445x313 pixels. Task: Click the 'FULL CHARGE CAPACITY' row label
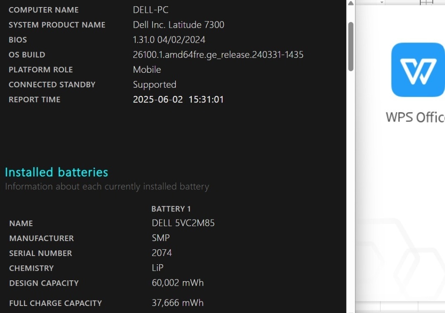click(x=55, y=303)
